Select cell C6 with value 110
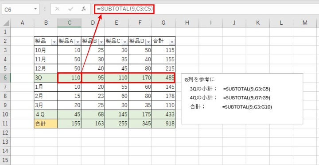The width and height of the screenshot is (319, 165). (70, 78)
